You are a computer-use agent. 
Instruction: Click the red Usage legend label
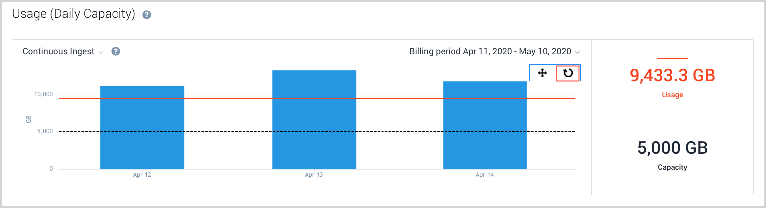click(x=672, y=95)
